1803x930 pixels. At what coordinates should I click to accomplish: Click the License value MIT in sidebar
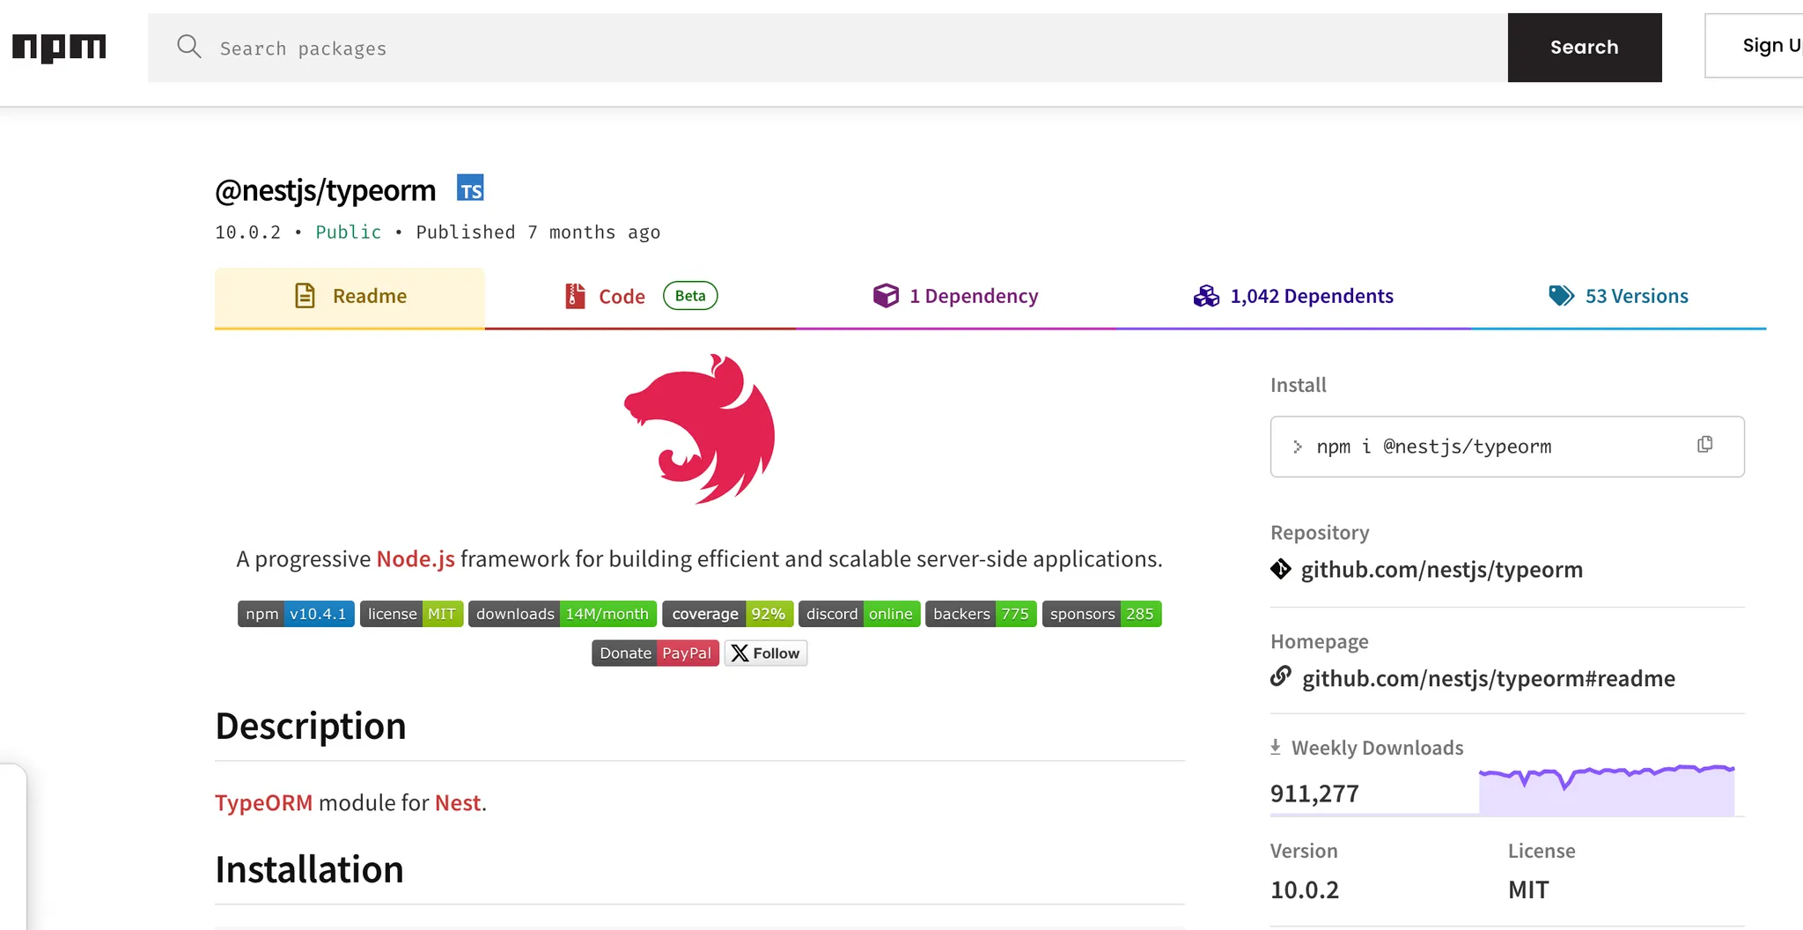(x=1528, y=889)
